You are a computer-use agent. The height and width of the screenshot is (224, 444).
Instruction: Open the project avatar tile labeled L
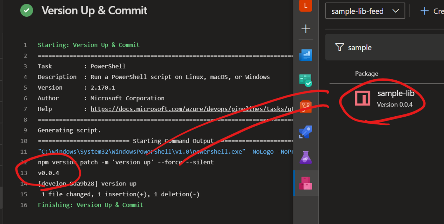coord(306,5)
